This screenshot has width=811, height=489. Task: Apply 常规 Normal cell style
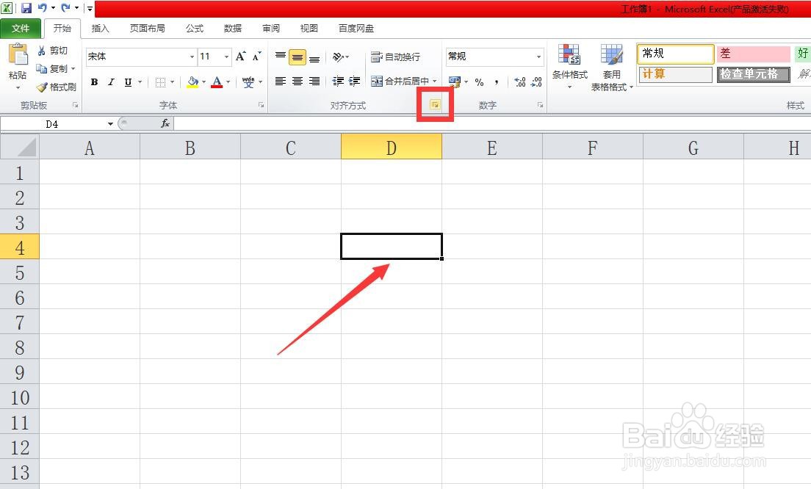[676, 54]
